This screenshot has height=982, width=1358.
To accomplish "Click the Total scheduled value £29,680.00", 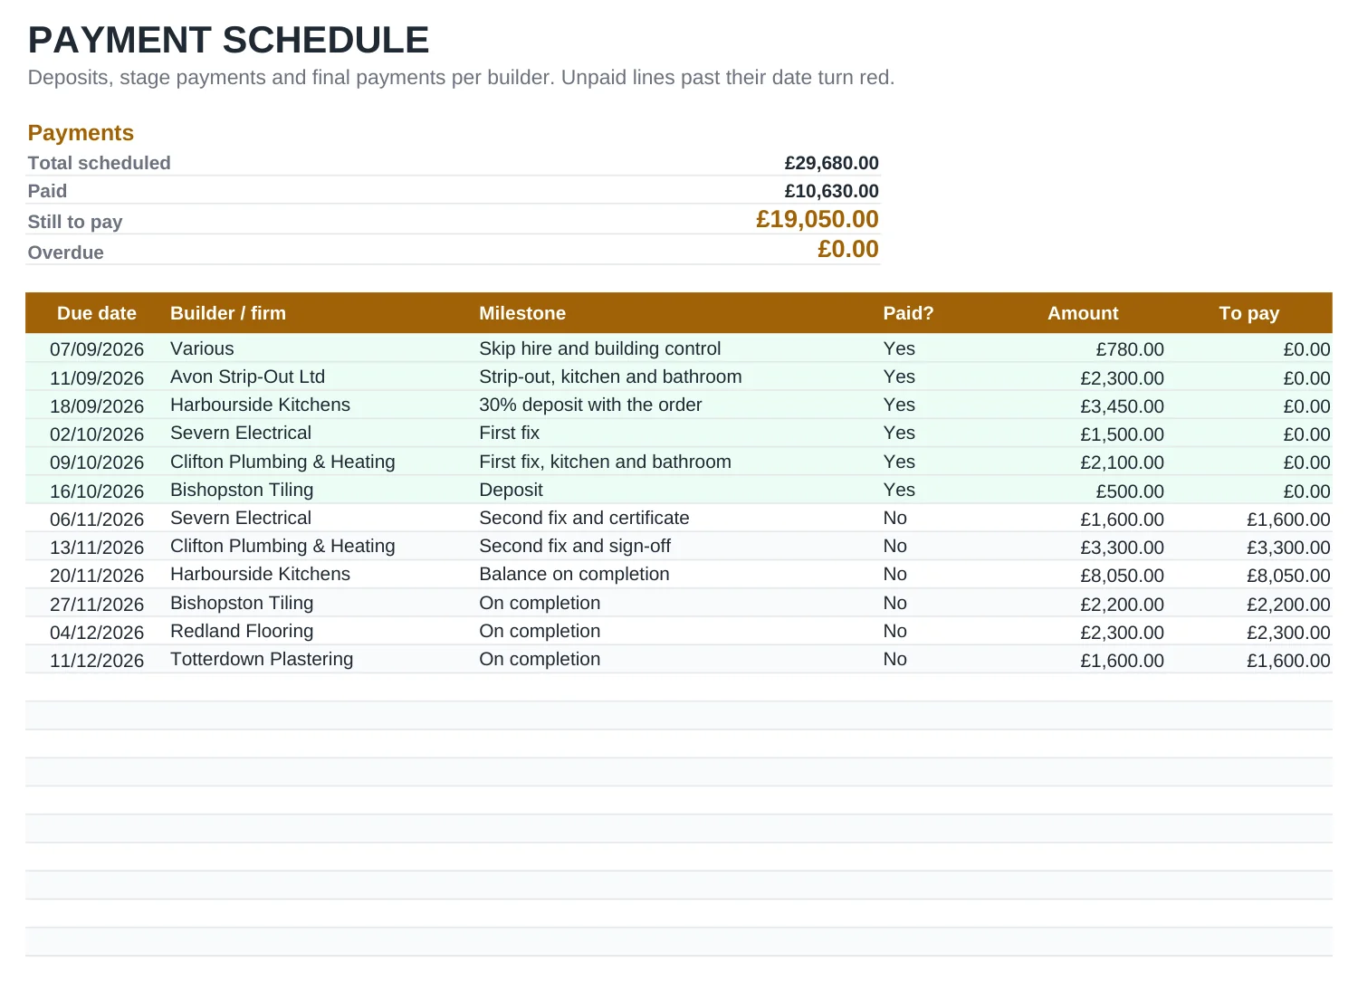I will coord(831,163).
